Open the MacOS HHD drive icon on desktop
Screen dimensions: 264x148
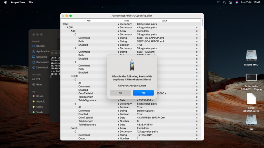251,55
